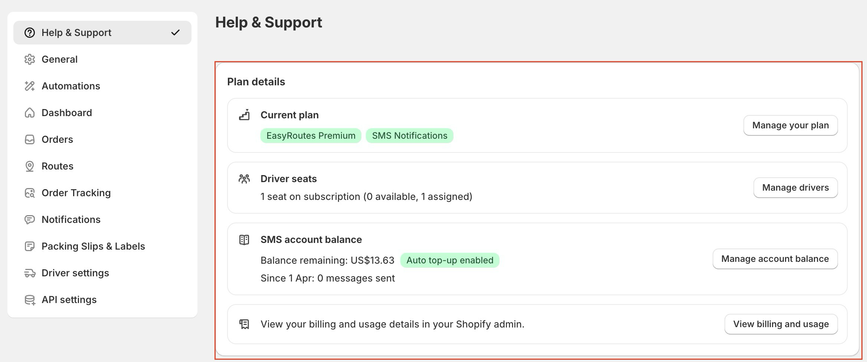867x362 pixels.
Task: Click the Orders inbox icon
Action: [30, 139]
